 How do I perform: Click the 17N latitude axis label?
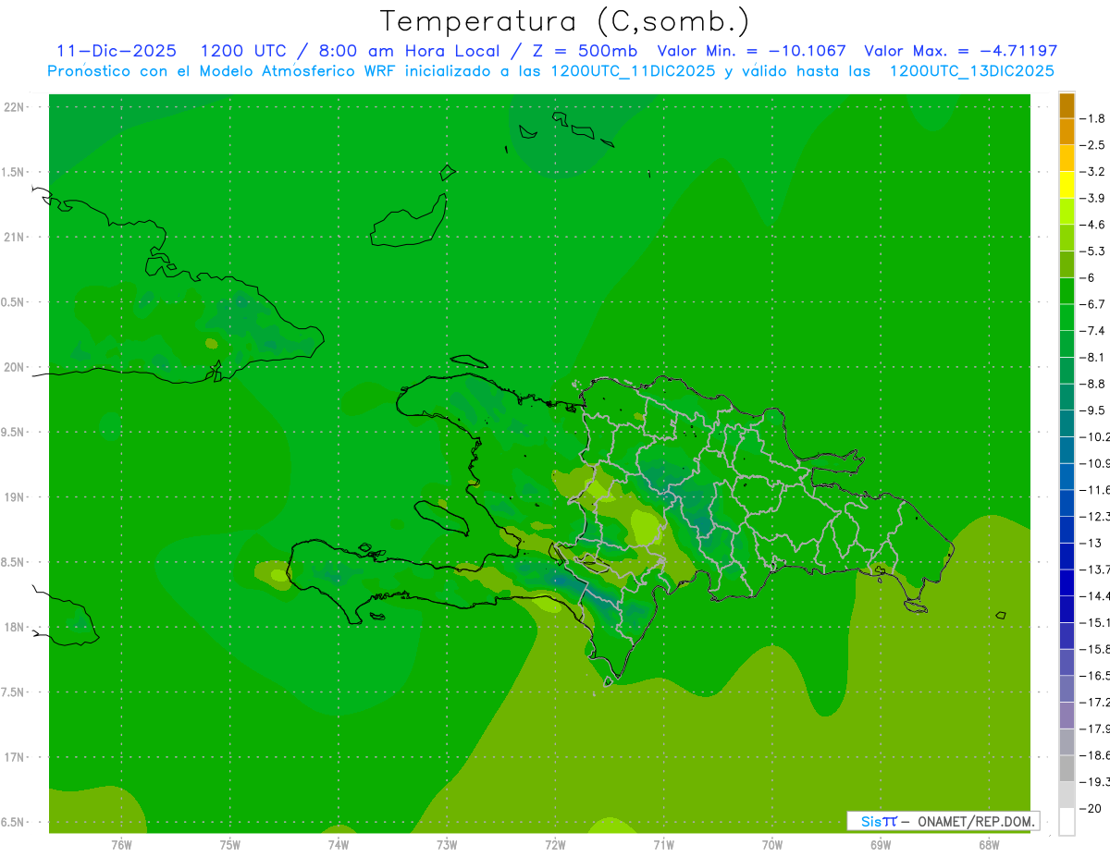tap(14, 757)
